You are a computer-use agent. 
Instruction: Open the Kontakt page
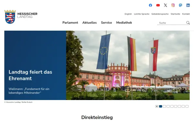tap(186, 14)
